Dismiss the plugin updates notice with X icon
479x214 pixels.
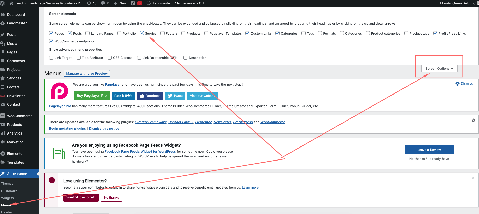[x=473, y=120]
